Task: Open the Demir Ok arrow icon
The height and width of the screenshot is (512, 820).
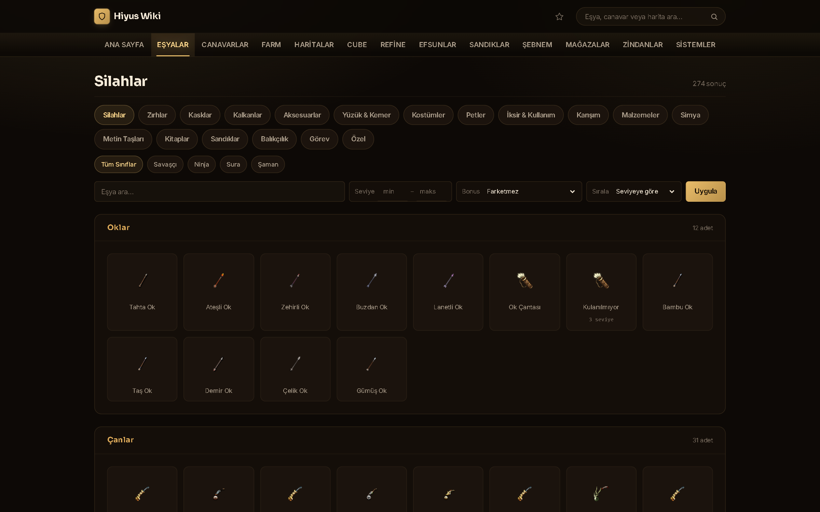Action: pos(219,364)
